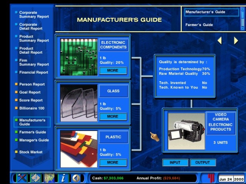Select the Electronic Components circuit board image
This screenshot has width=246, height=184.
point(79,57)
